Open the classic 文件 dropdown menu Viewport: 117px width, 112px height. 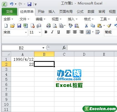tap(24, 19)
